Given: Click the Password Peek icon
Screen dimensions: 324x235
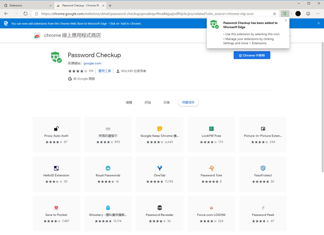Looking at the screenshot, I should [263, 208].
